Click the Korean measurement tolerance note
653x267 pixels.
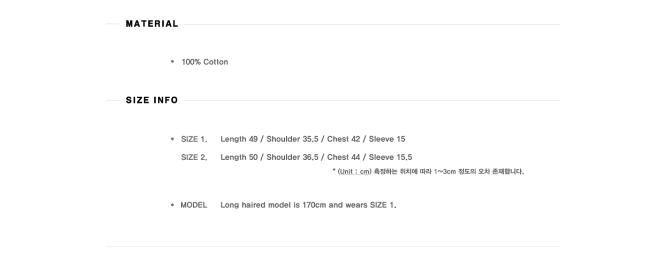[x=449, y=172]
